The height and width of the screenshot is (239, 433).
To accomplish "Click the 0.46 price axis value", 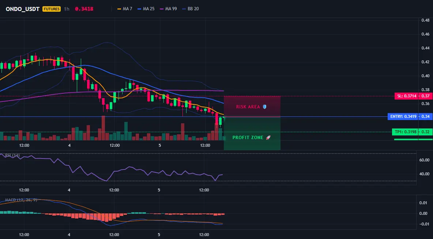I will [425, 34].
